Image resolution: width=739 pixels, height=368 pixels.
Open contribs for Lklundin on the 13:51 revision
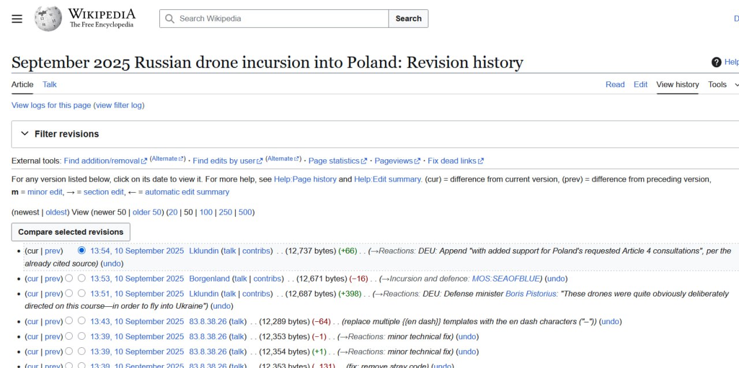click(x=257, y=294)
